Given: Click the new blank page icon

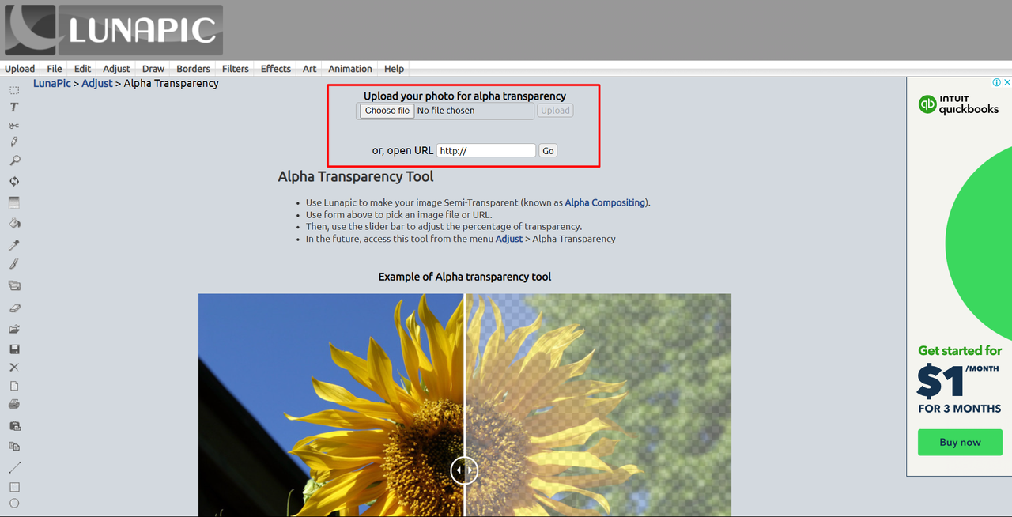Looking at the screenshot, I should click(x=14, y=387).
